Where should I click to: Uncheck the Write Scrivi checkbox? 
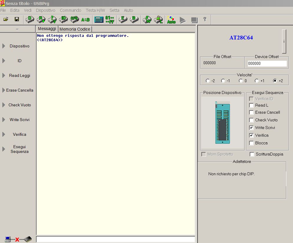(x=251, y=128)
